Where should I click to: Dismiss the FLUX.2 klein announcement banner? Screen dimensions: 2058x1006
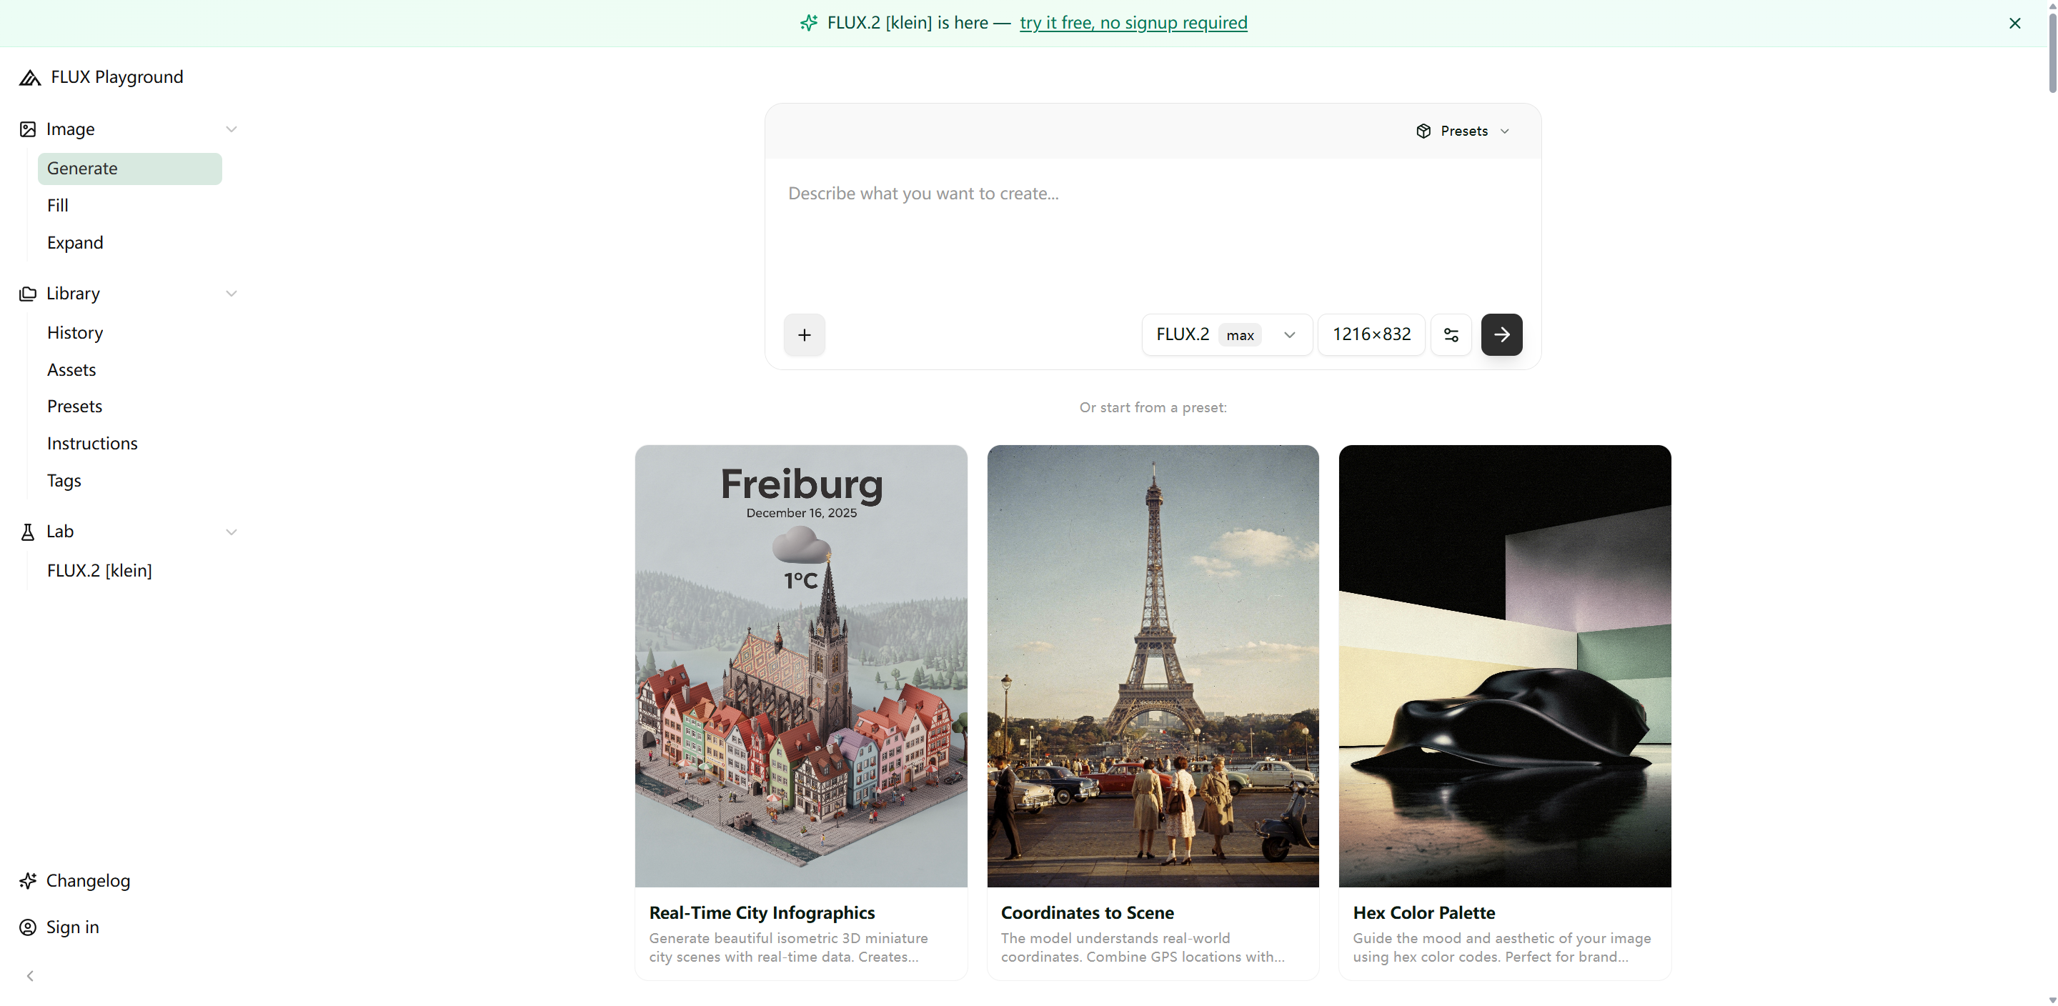click(x=2014, y=23)
